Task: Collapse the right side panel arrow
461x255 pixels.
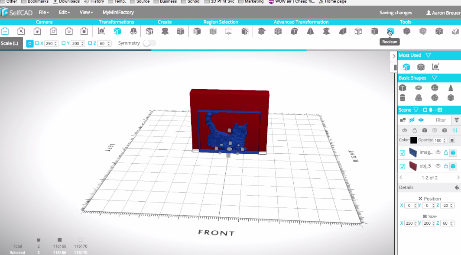Action: coord(394,56)
